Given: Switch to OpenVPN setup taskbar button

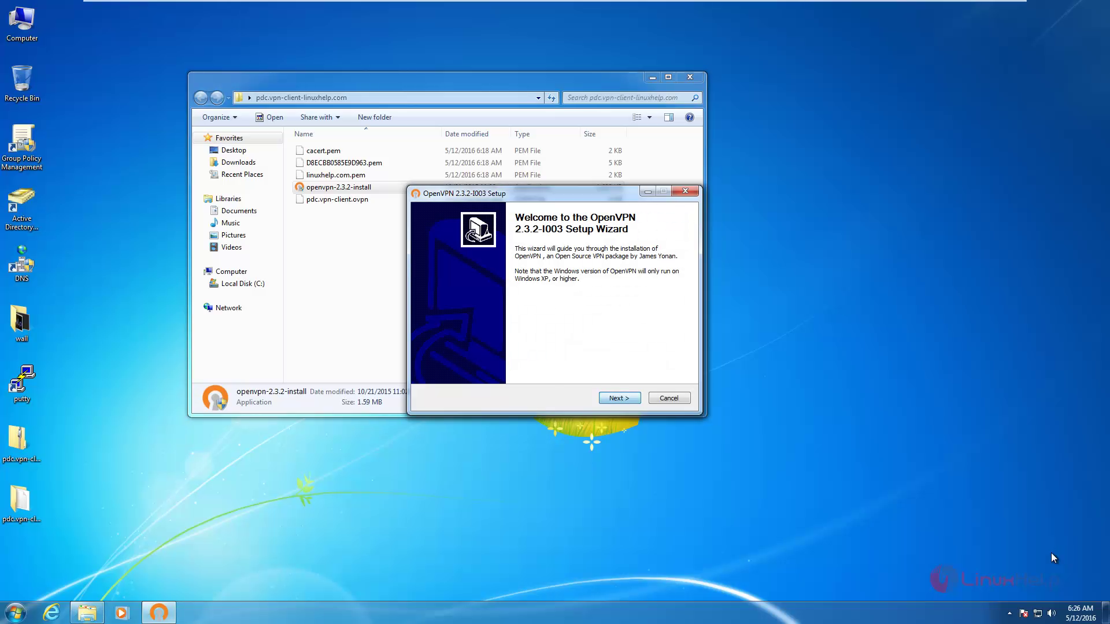Looking at the screenshot, I should pos(159,612).
